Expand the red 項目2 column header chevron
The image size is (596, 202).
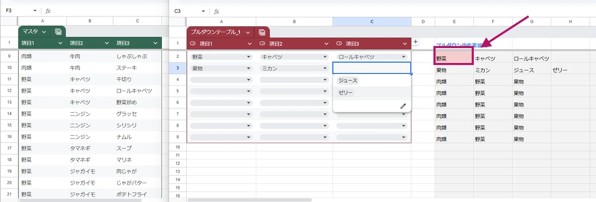tap(326, 44)
